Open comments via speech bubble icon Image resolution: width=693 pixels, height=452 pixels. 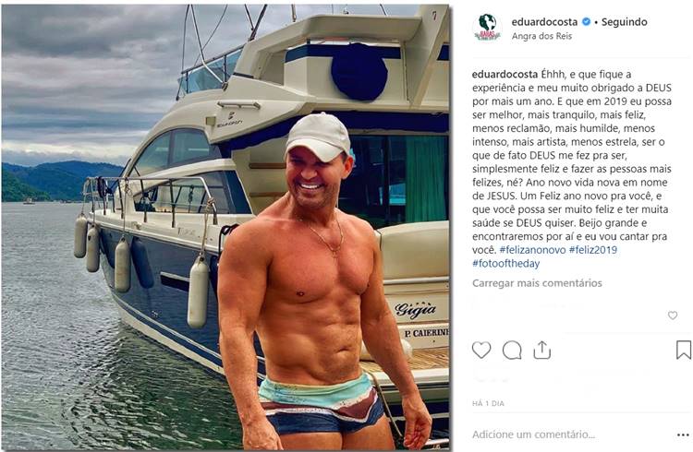tap(512, 350)
